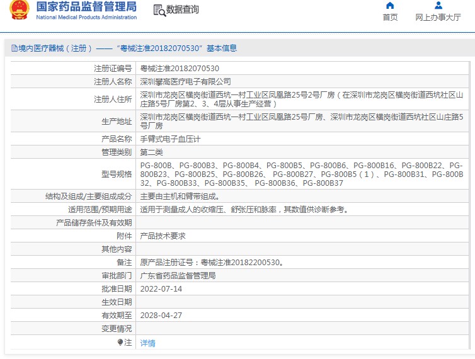The image size is (475, 359).
Task: Click the 生产地址 production address value
Action: 302,121
